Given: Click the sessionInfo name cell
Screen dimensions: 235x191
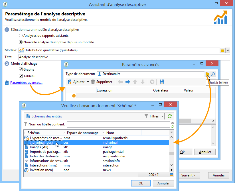Looking at the screenshot, I should point(111,161).
